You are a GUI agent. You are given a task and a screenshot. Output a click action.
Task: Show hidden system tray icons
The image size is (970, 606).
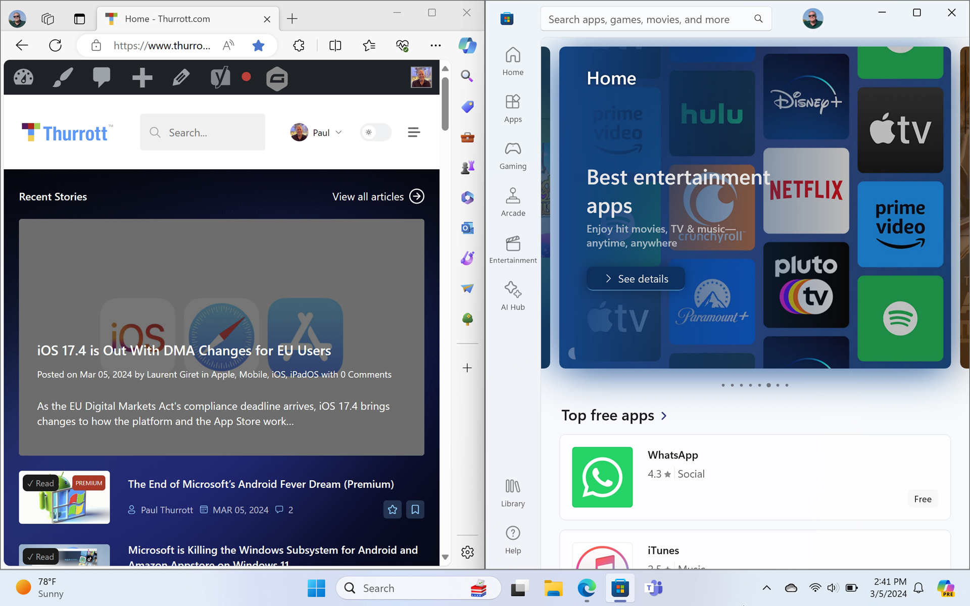point(766,588)
